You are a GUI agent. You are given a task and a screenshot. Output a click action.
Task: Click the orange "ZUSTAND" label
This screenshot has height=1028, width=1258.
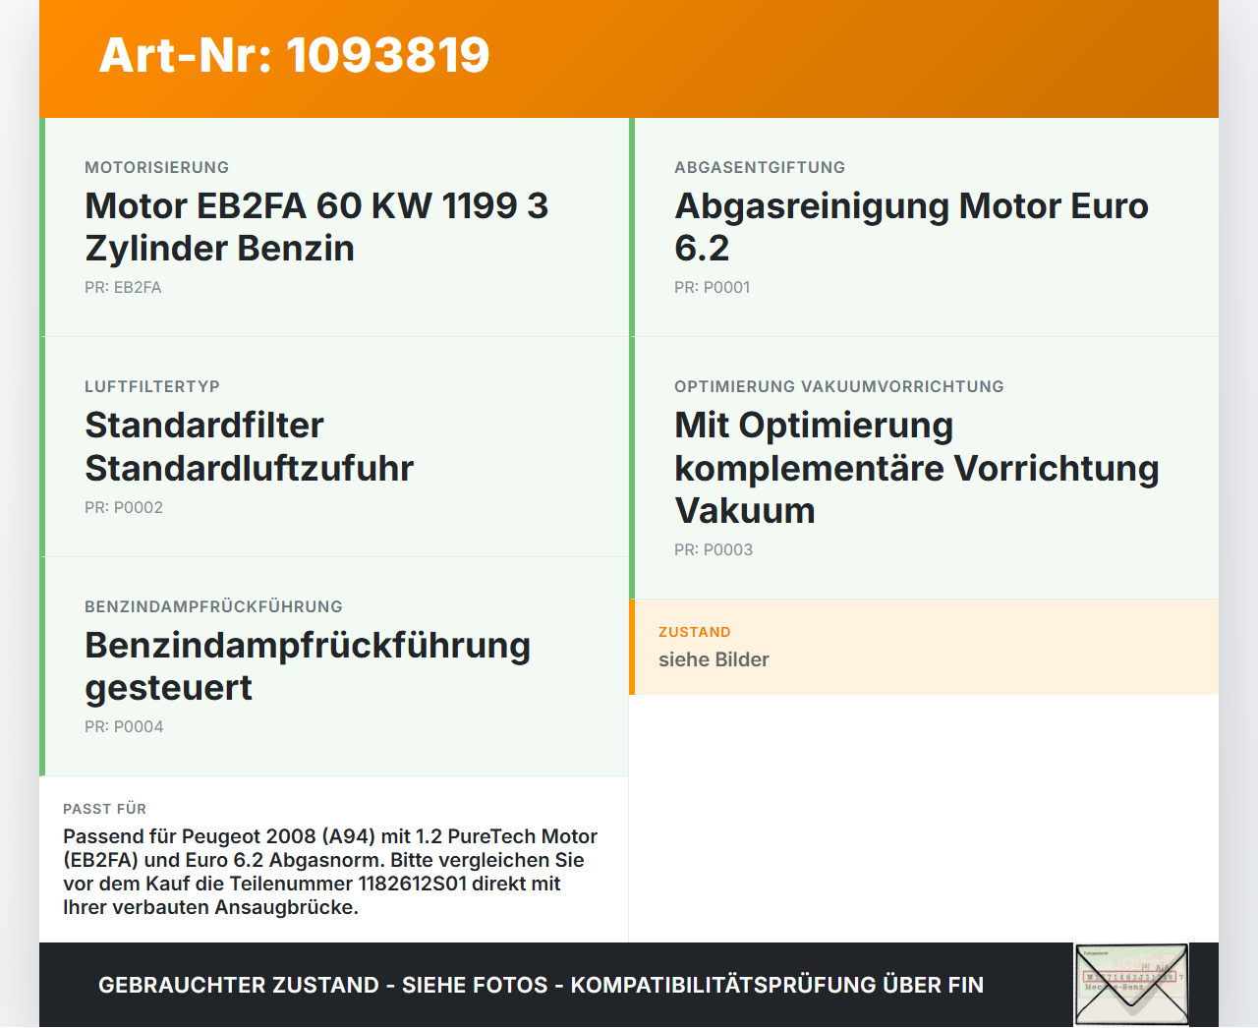point(695,632)
